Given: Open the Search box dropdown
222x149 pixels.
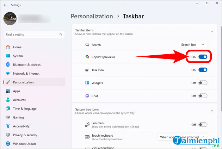Looking at the screenshot, I should tap(193, 45).
